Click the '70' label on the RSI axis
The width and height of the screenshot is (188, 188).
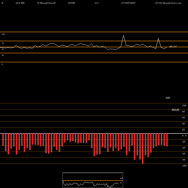point(3,43)
